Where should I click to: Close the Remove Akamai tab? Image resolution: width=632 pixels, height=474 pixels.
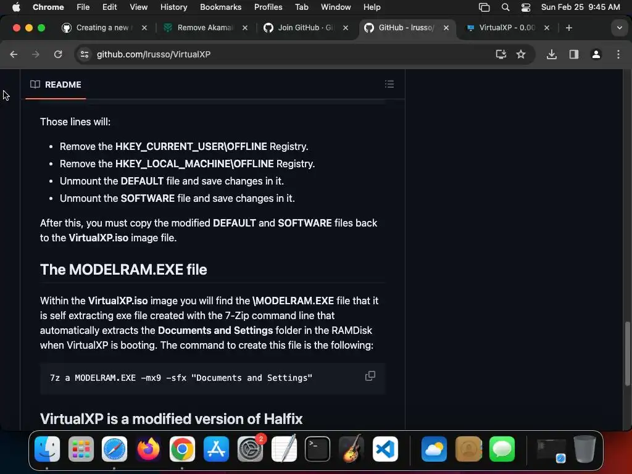[x=244, y=28]
